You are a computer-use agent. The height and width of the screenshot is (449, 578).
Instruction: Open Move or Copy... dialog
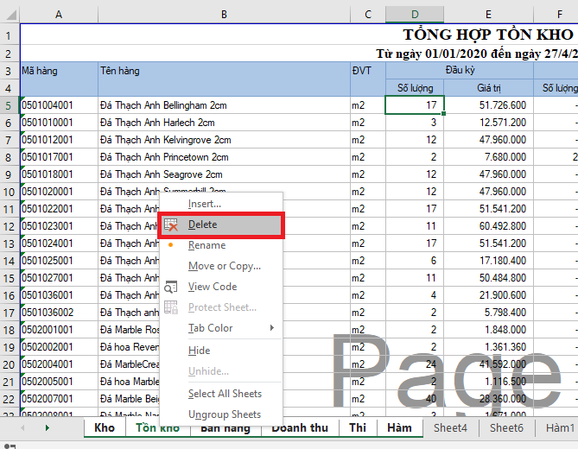pos(224,266)
